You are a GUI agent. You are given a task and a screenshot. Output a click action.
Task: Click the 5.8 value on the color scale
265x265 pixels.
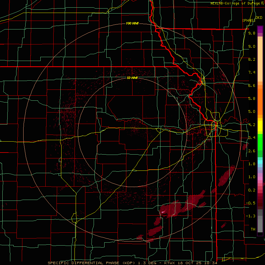click(252, 99)
